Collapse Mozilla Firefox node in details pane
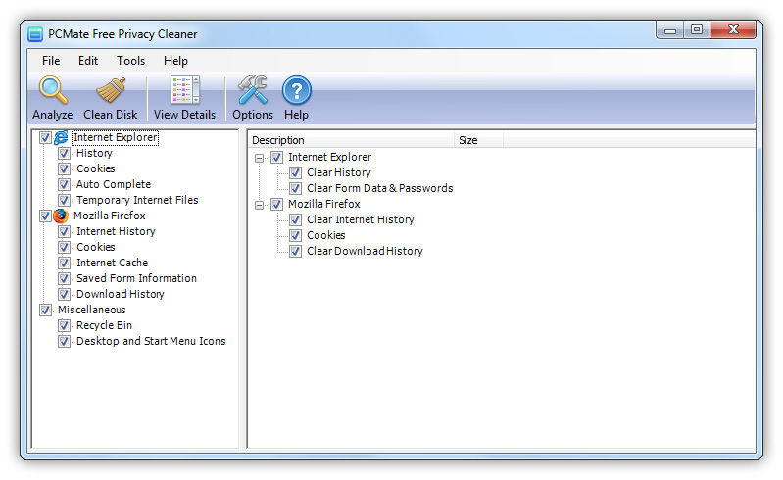This screenshot has height=480, width=783. tap(260, 204)
